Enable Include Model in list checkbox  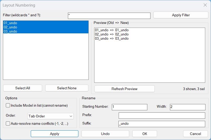click(x=8, y=106)
